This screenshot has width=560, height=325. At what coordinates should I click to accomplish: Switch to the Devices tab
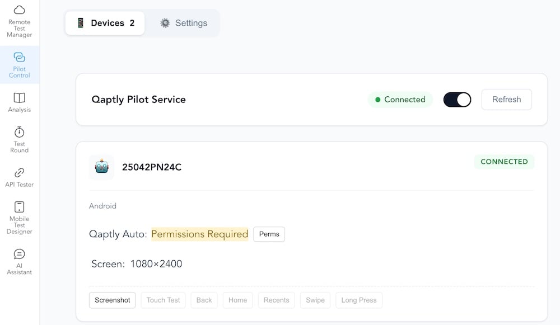coord(105,23)
